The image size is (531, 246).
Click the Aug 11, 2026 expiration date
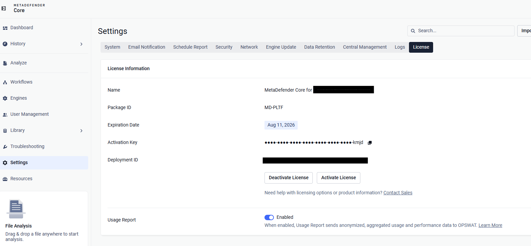tap(281, 125)
